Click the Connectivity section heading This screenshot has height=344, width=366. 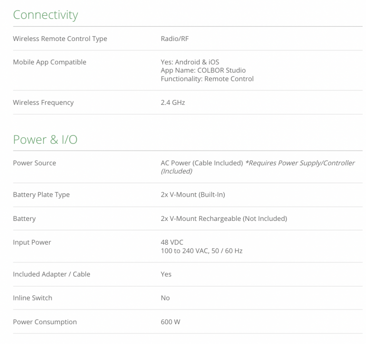click(x=46, y=15)
